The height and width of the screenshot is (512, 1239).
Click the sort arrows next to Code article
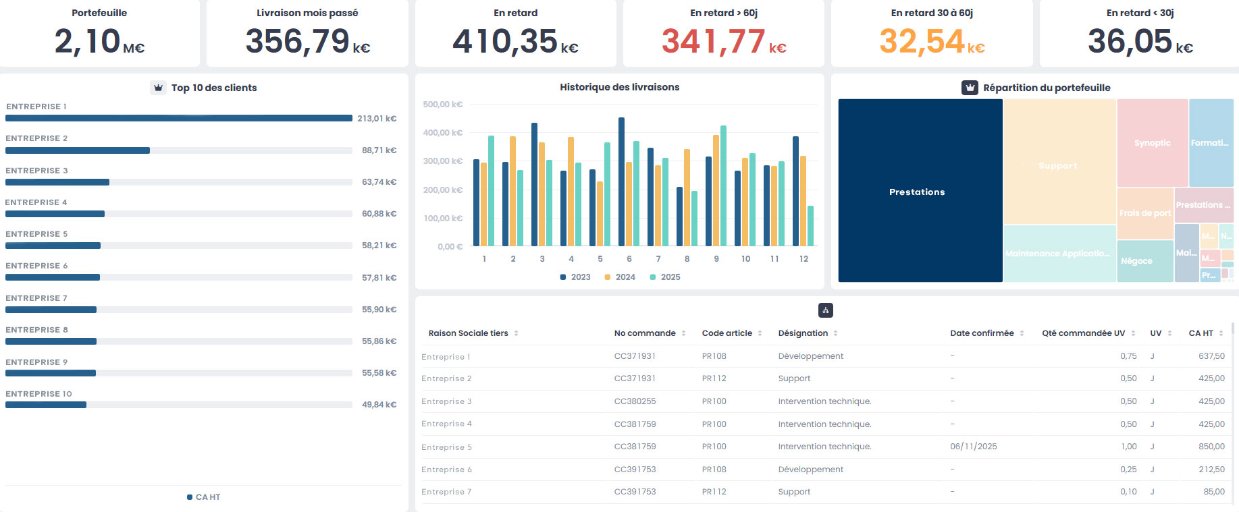coord(760,333)
